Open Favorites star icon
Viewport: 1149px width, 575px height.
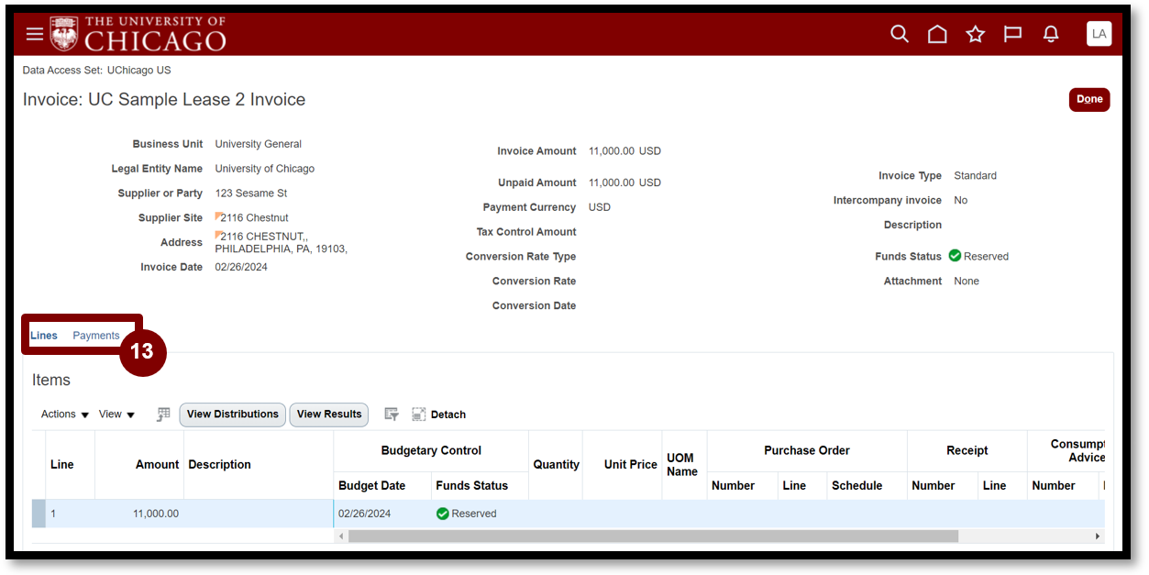point(975,34)
